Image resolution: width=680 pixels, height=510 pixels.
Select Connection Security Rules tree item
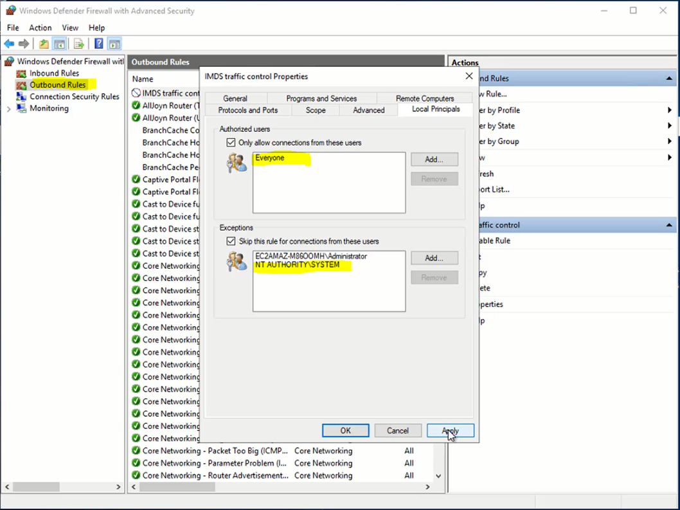point(75,97)
